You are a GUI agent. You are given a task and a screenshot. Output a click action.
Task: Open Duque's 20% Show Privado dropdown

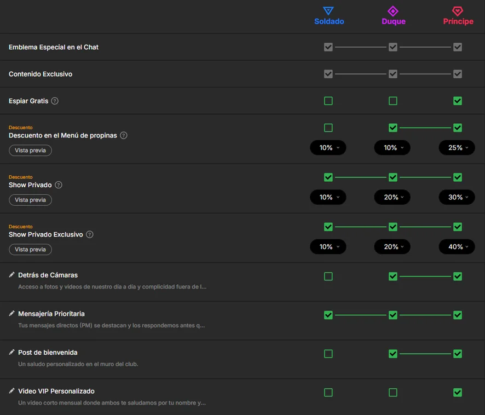(x=392, y=197)
